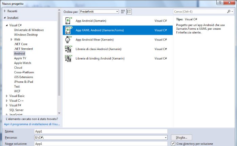The height and width of the screenshot is (146, 237).
Task: Select iPhone & iPad category
Action: (23, 82)
